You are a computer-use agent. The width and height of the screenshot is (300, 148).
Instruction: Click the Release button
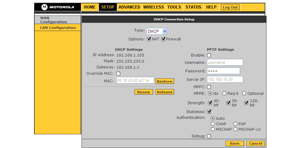point(165,92)
